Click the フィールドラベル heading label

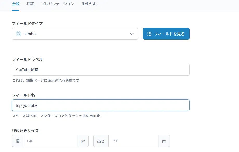27,60
